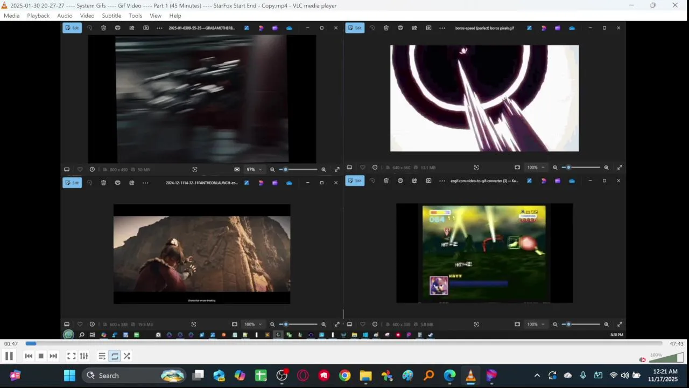The width and height of the screenshot is (689, 388).
Task: Open the Help menu
Action: pos(175,16)
